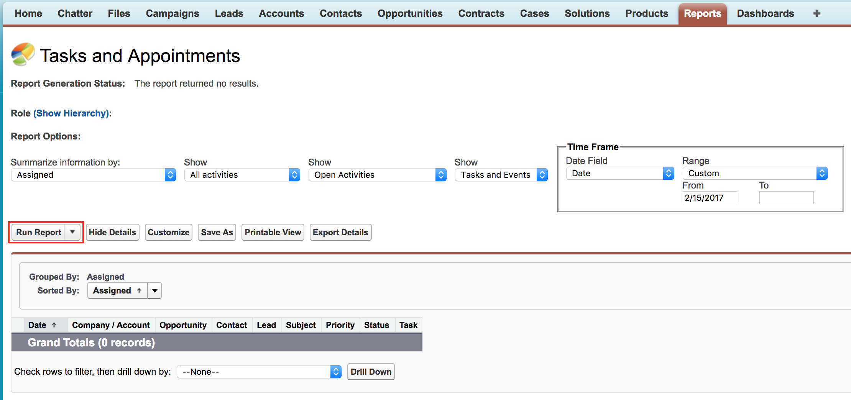The height and width of the screenshot is (400, 851).
Task: Go to the Leads tab
Action: tap(229, 13)
